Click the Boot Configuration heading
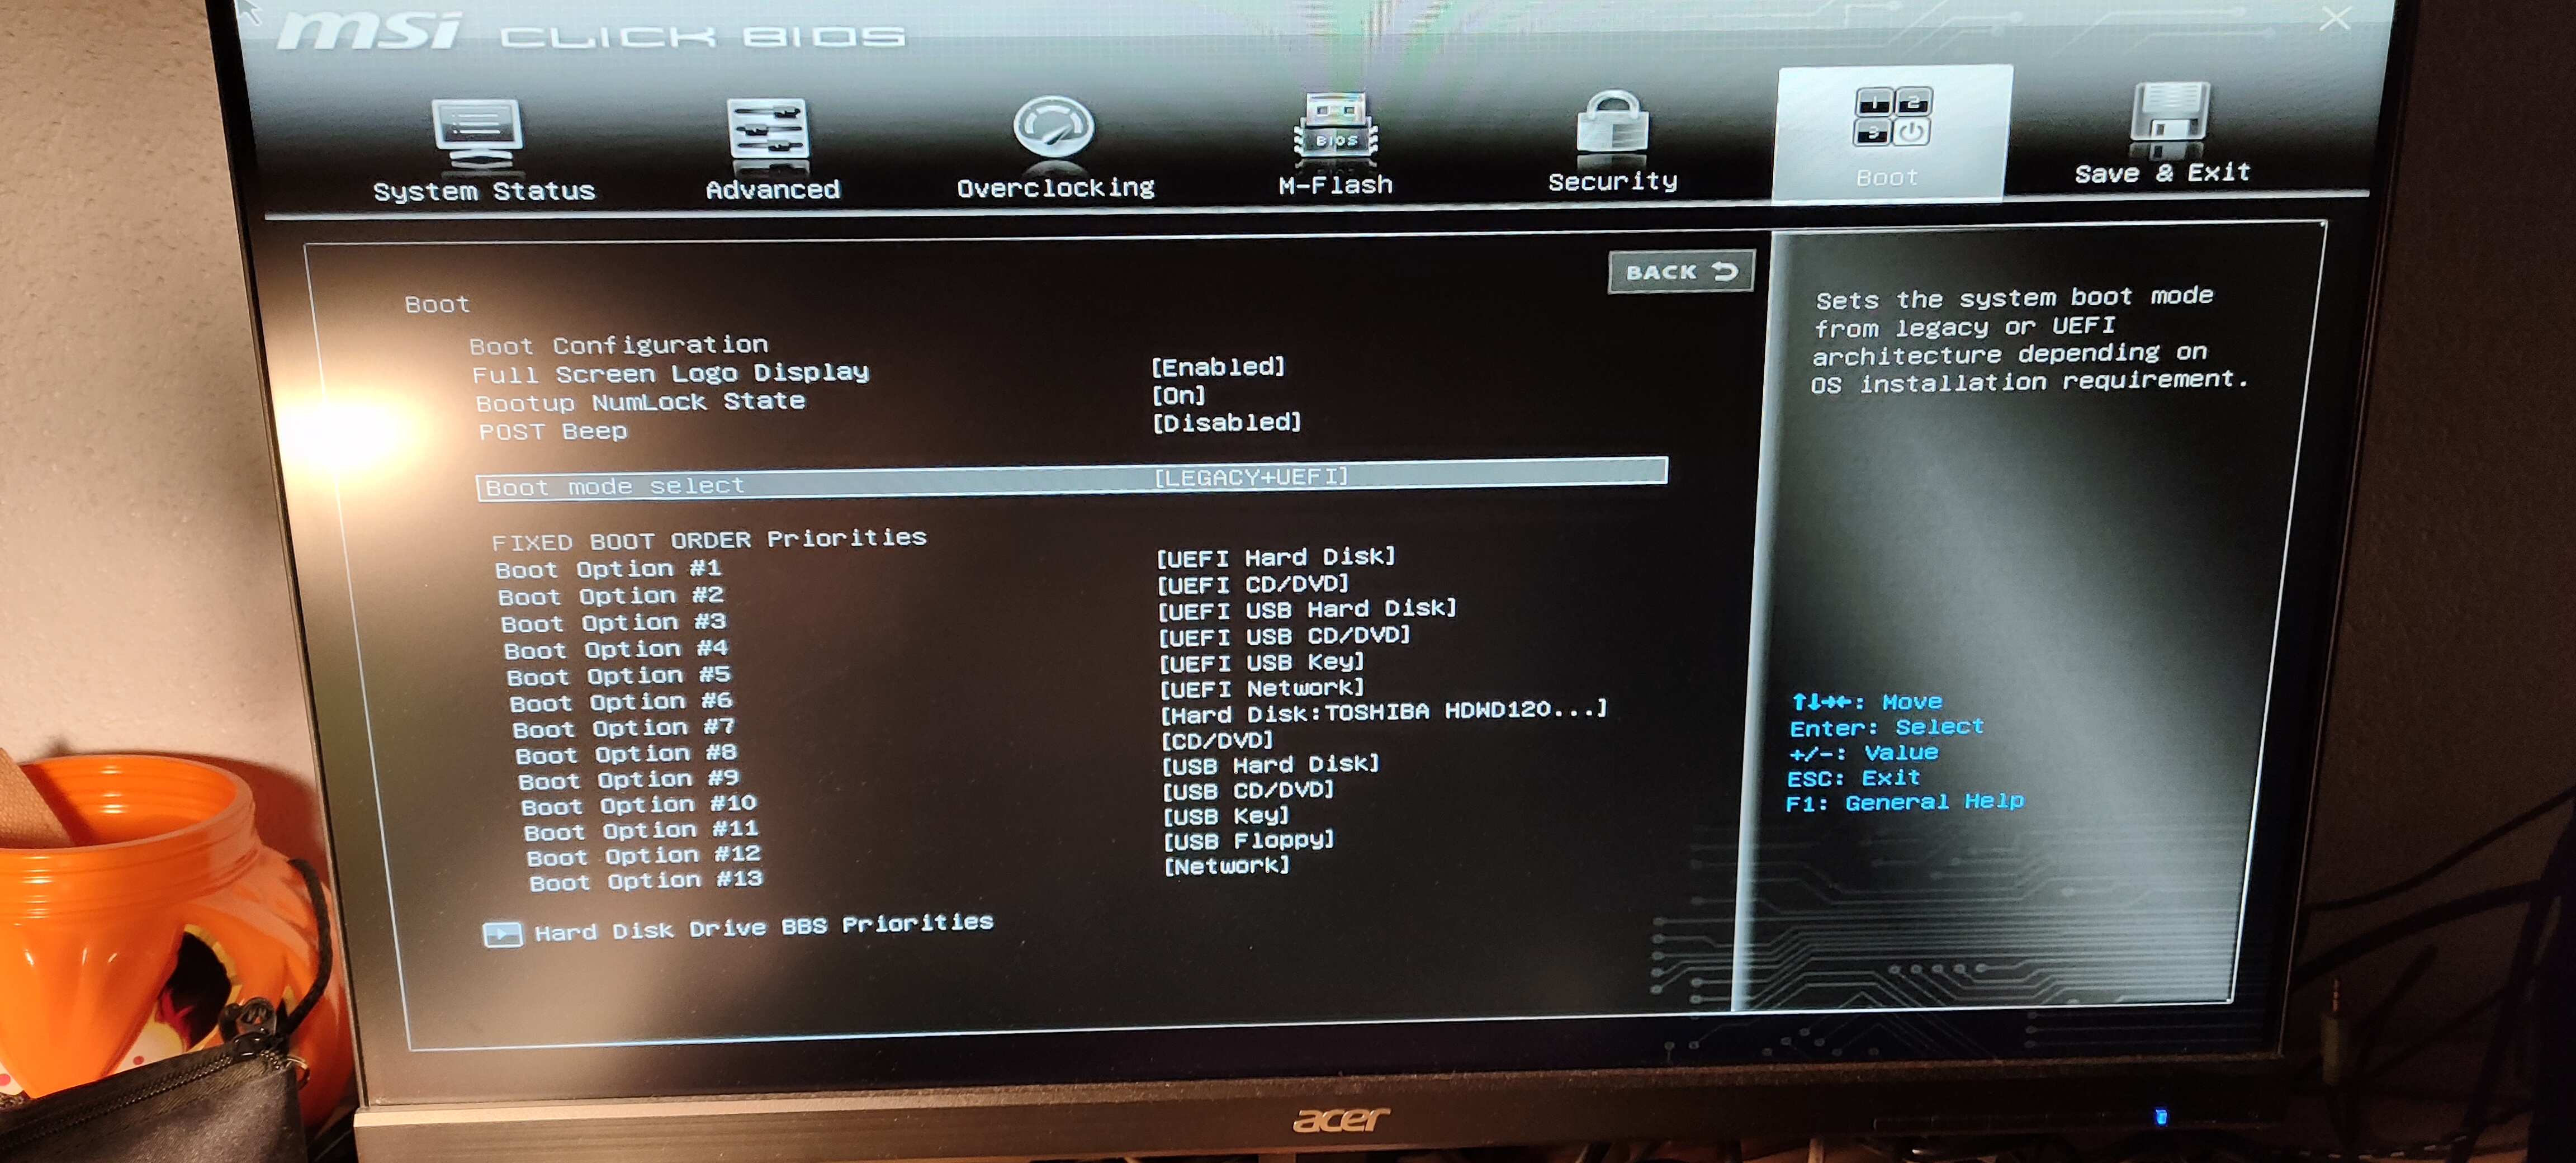Screen dimensions: 2576x1163 click(x=618, y=346)
